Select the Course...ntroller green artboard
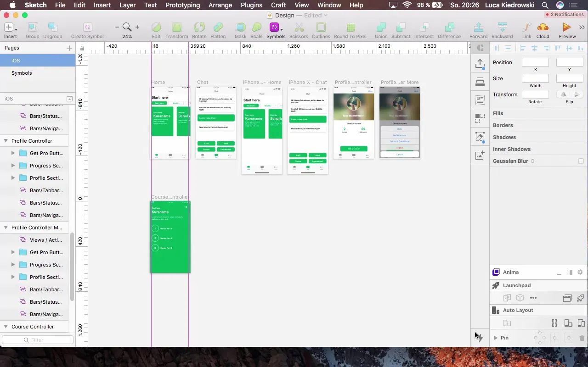This screenshot has height=367, width=588. pyautogui.click(x=170, y=237)
